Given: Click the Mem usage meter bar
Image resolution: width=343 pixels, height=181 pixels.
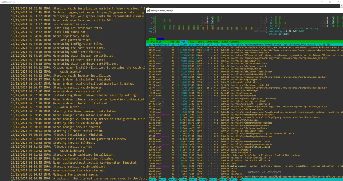Looking at the screenshot, I should point(208,28).
